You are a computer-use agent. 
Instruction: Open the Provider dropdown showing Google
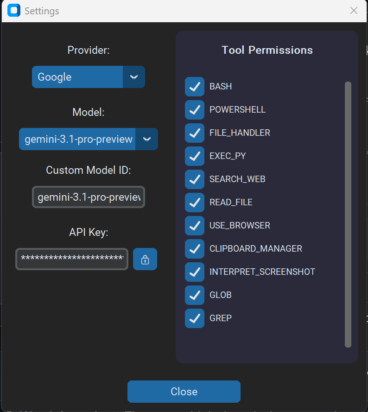pyautogui.click(x=77, y=77)
